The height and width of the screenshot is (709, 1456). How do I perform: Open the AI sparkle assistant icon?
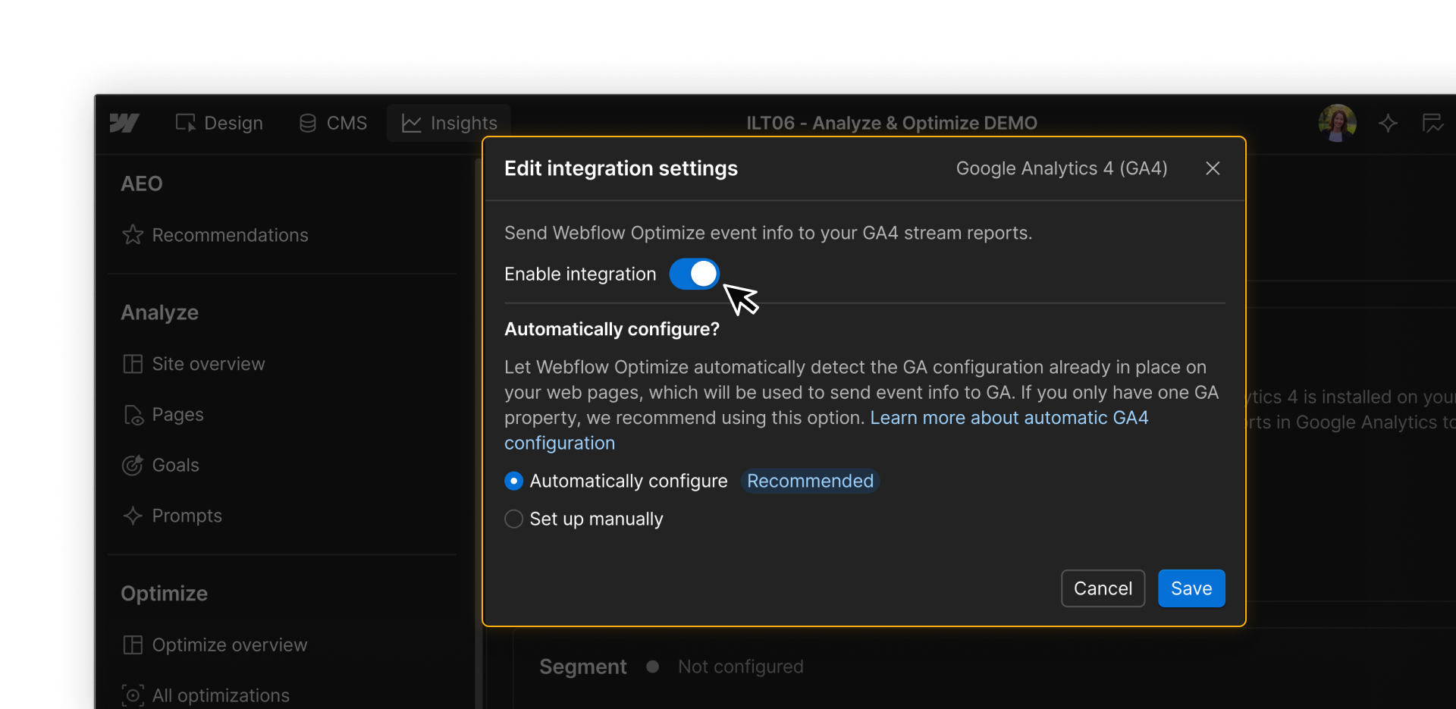1388,123
